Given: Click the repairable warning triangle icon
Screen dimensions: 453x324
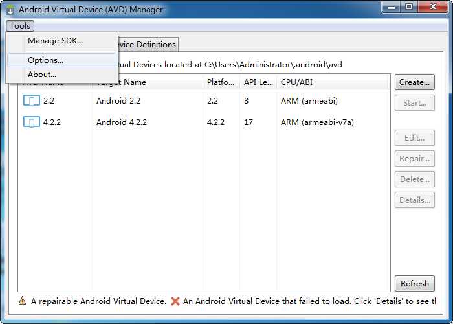Looking at the screenshot, I should pyautogui.click(x=22, y=301).
